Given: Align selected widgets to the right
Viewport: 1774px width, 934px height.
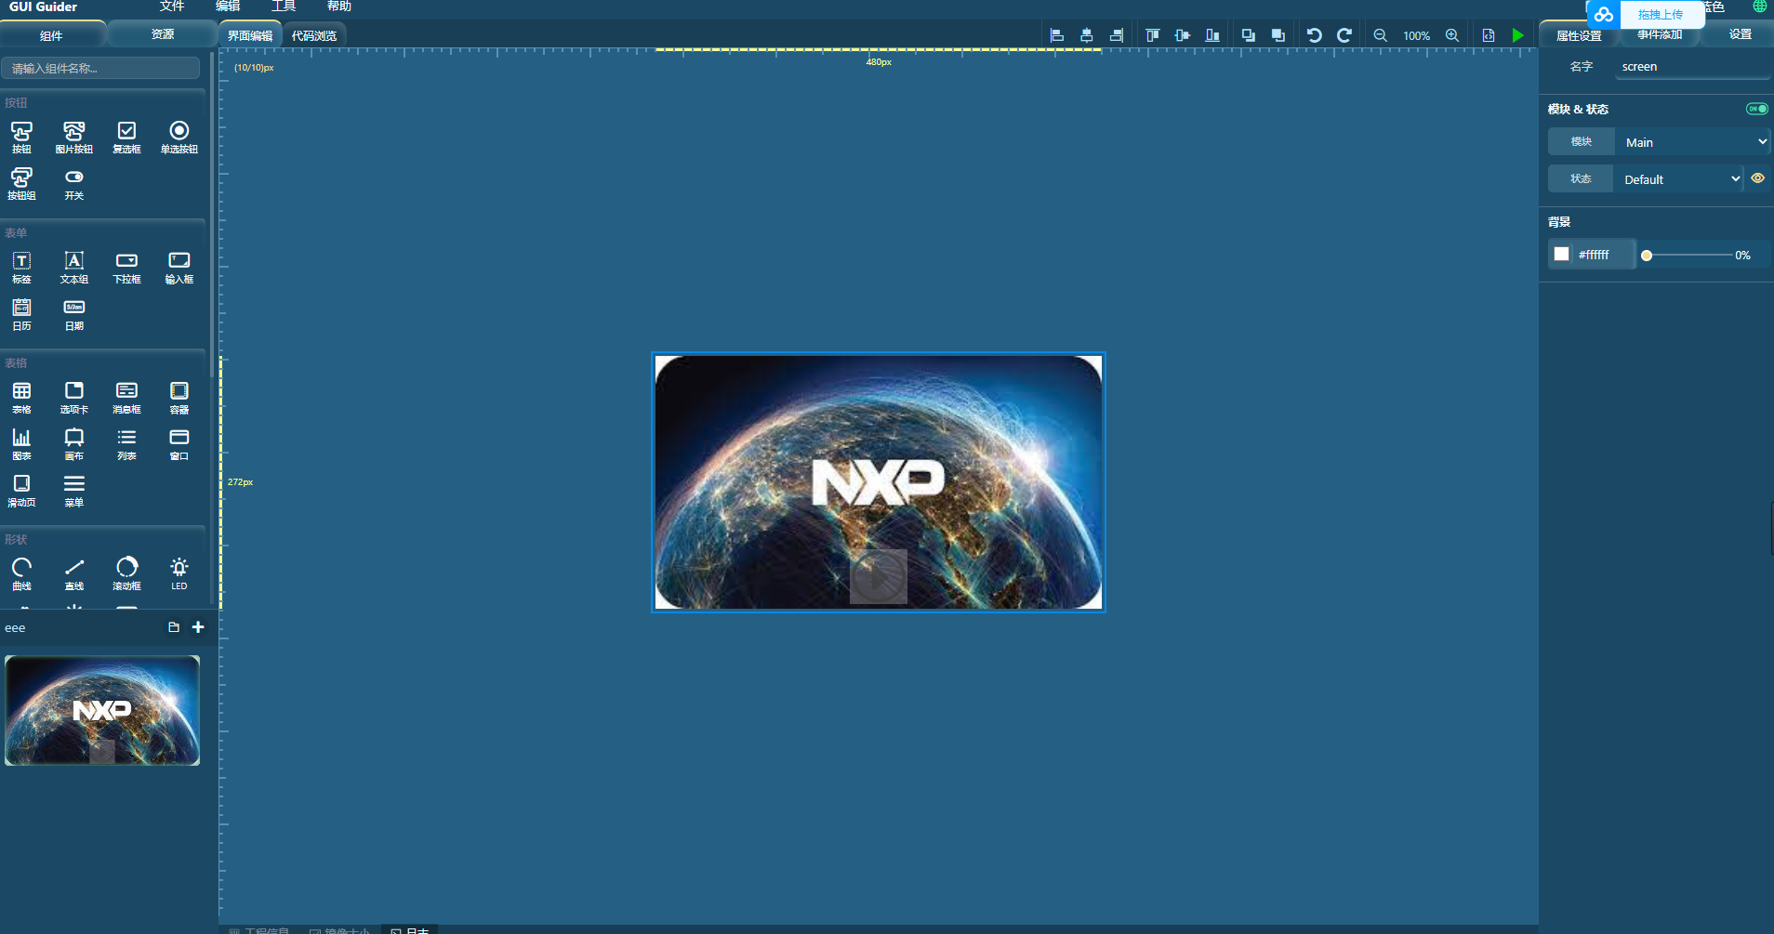Looking at the screenshot, I should click(1117, 35).
